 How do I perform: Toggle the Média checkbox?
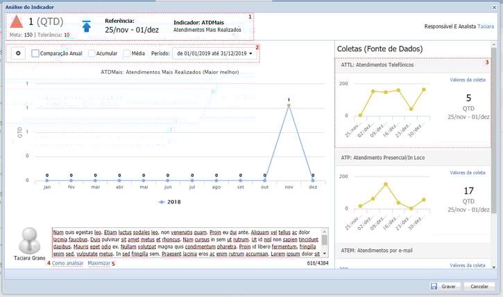pos(127,53)
